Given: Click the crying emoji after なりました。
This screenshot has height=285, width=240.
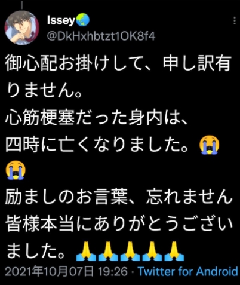Looking at the screenshot, I should (x=209, y=145).
